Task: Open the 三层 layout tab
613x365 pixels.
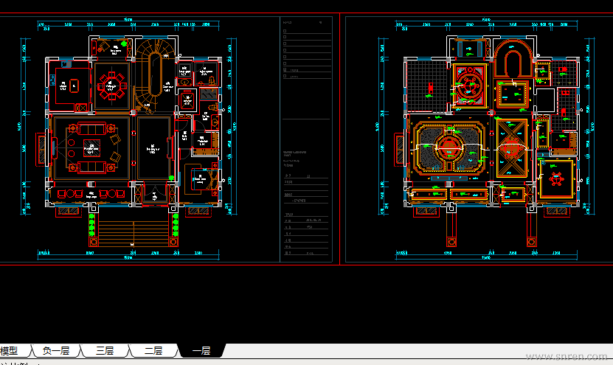Action: click(x=105, y=350)
